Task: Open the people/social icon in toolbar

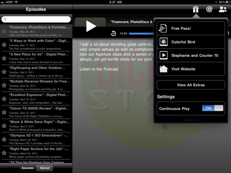Action: [x=223, y=9]
